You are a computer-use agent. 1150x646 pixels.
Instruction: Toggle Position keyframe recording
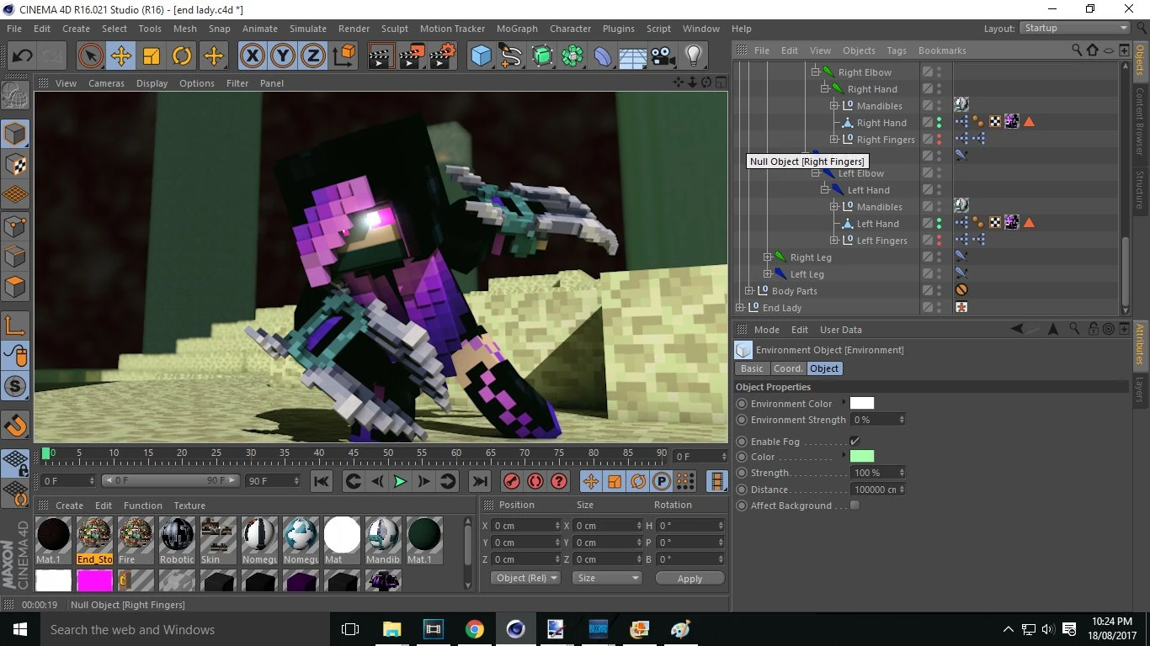(591, 481)
